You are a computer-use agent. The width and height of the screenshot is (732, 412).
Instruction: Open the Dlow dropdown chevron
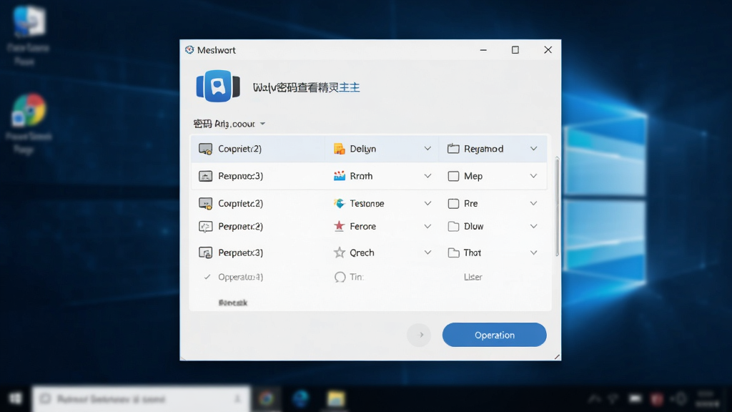[x=533, y=227]
